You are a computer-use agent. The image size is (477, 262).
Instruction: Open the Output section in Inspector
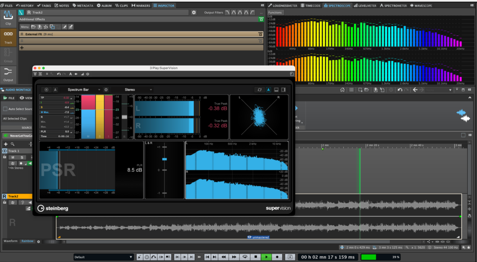point(8,74)
